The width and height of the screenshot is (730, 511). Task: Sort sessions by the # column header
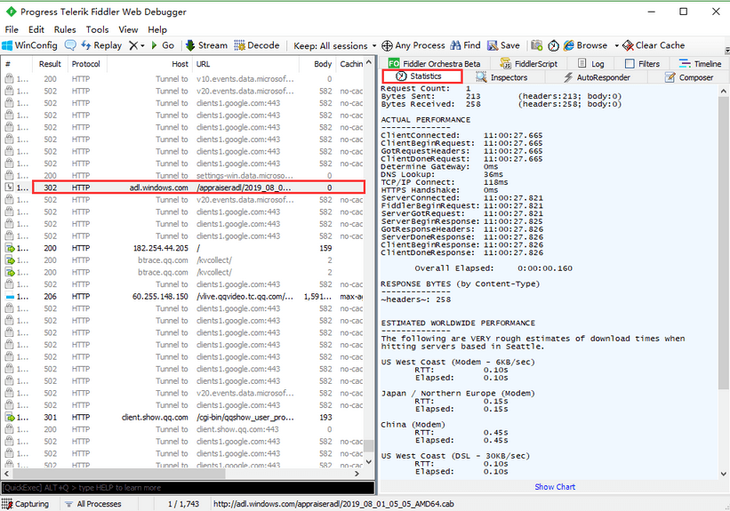[x=16, y=64]
